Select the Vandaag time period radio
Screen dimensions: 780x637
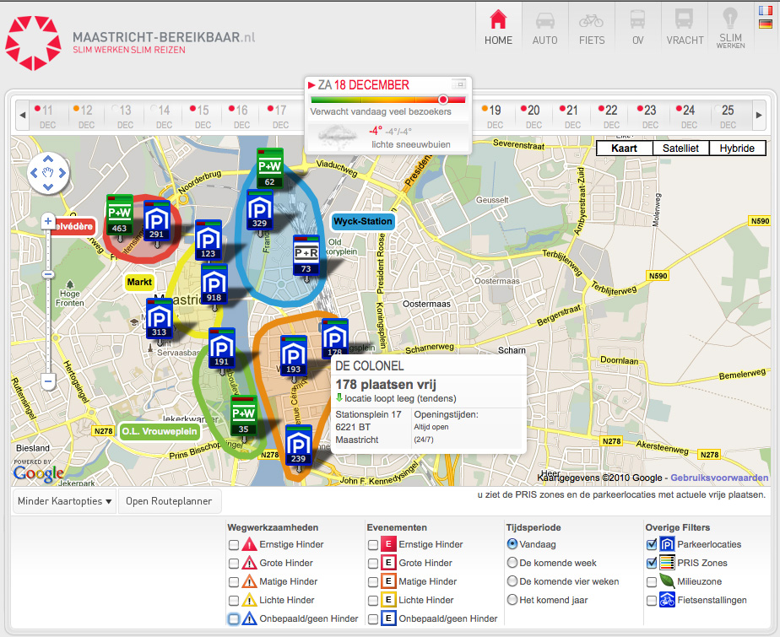click(512, 544)
